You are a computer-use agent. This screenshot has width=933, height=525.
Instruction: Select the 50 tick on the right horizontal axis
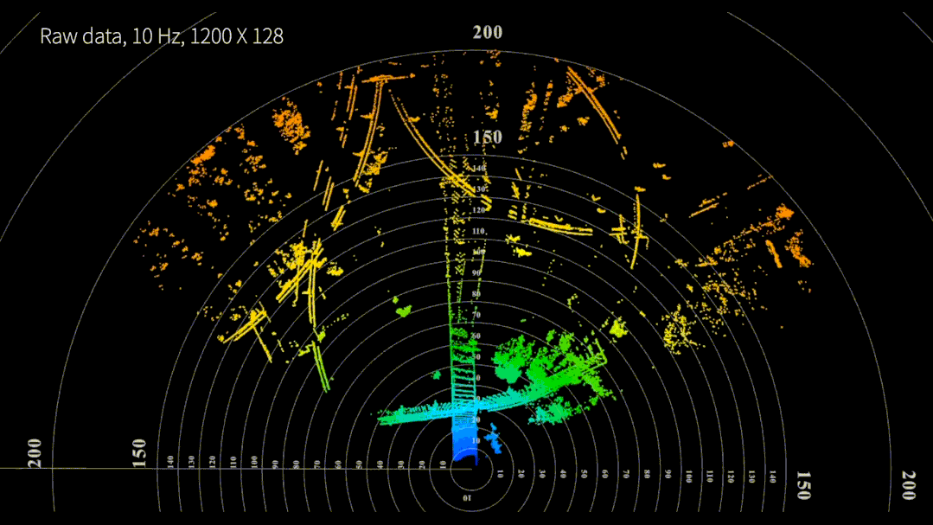tap(584, 475)
